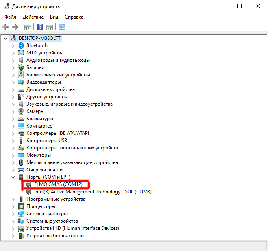
Task: Select the Контроллеры USB label
Action: tap(47, 141)
